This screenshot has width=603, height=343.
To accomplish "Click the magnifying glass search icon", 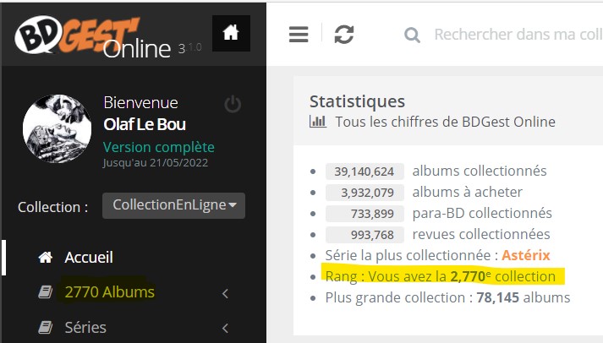I will point(412,35).
